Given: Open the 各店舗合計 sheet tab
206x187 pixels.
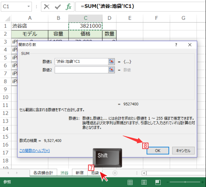Looking at the screenshot, I should [43, 173].
